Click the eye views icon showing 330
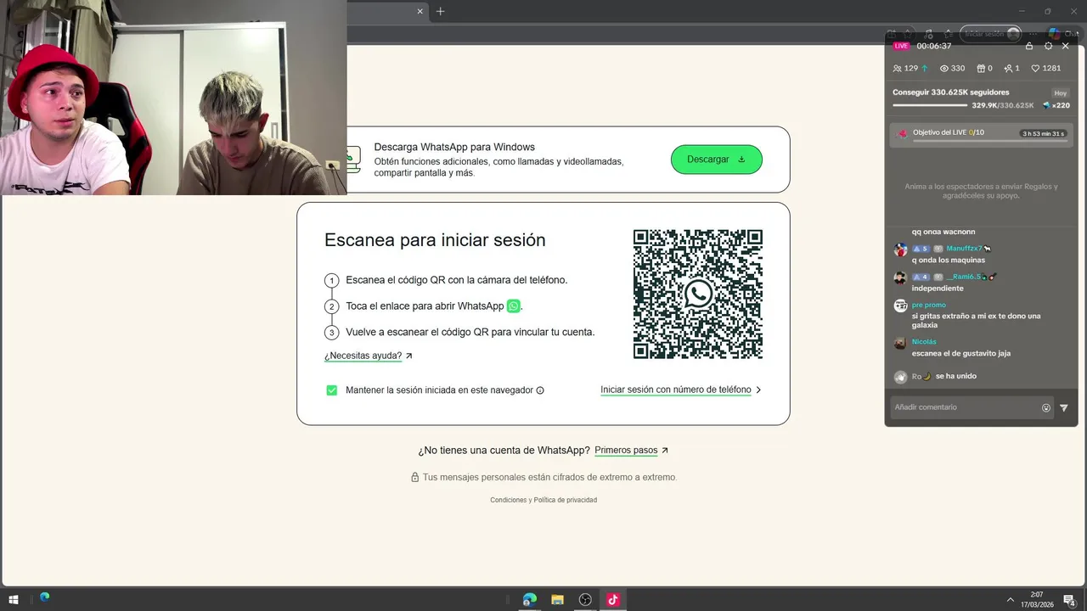The image size is (1087, 611). [944, 68]
